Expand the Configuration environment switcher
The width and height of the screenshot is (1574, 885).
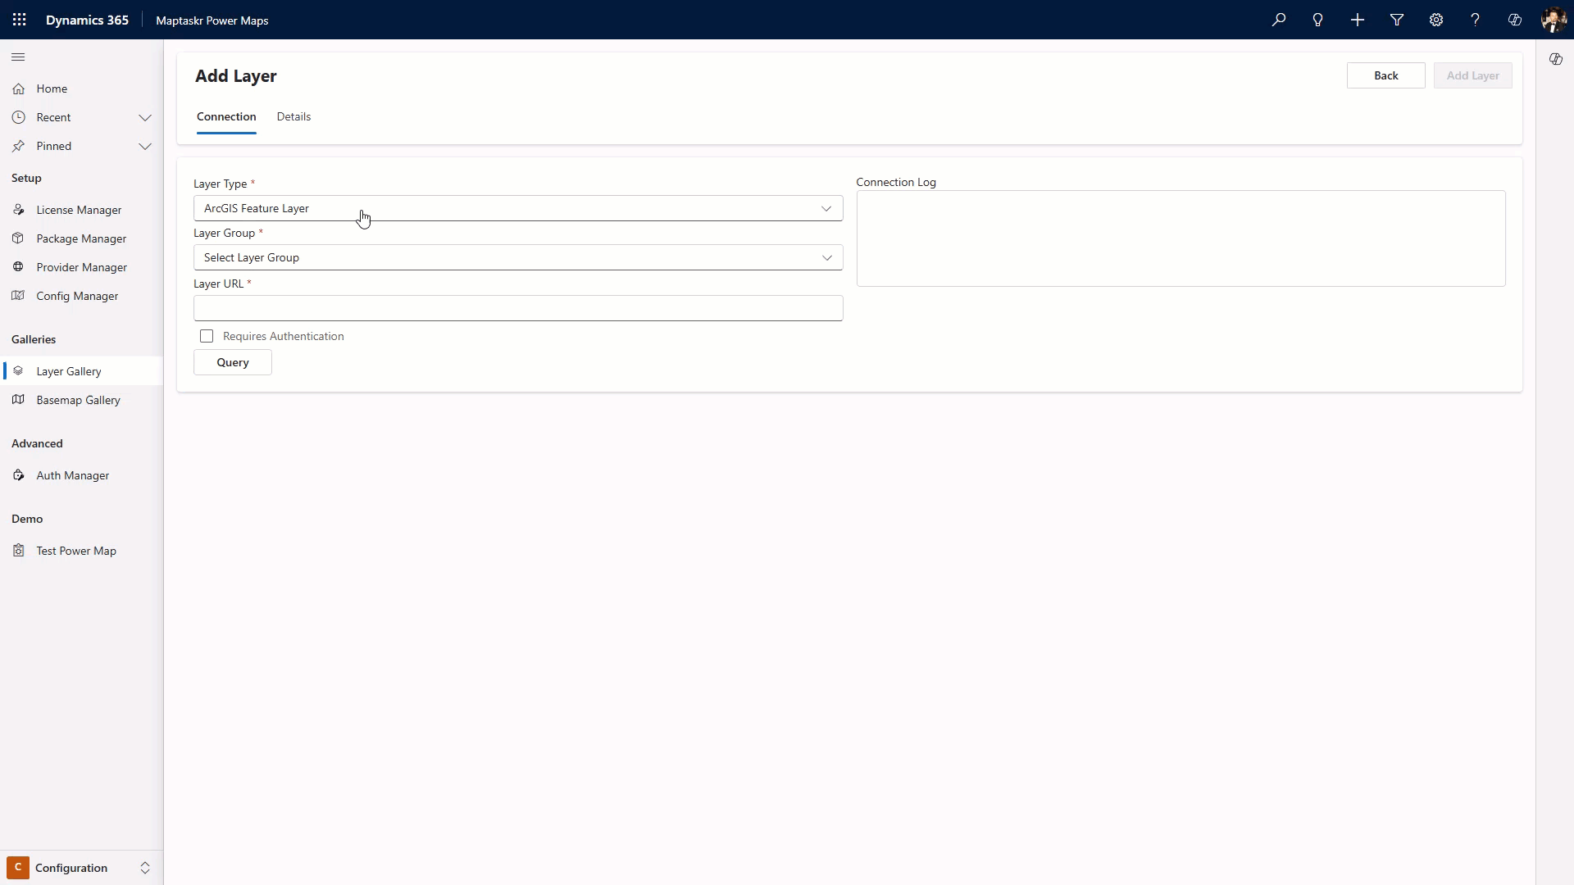(145, 867)
